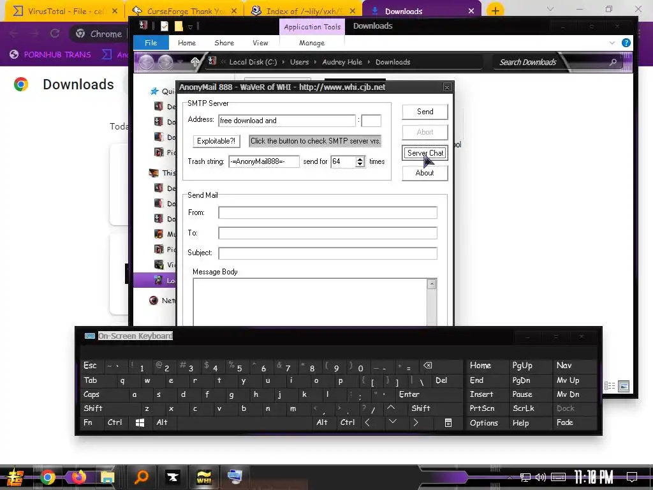The width and height of the screenshot is (653, 490).
Task: Click the SMTP server Address field
Action: 286,121
